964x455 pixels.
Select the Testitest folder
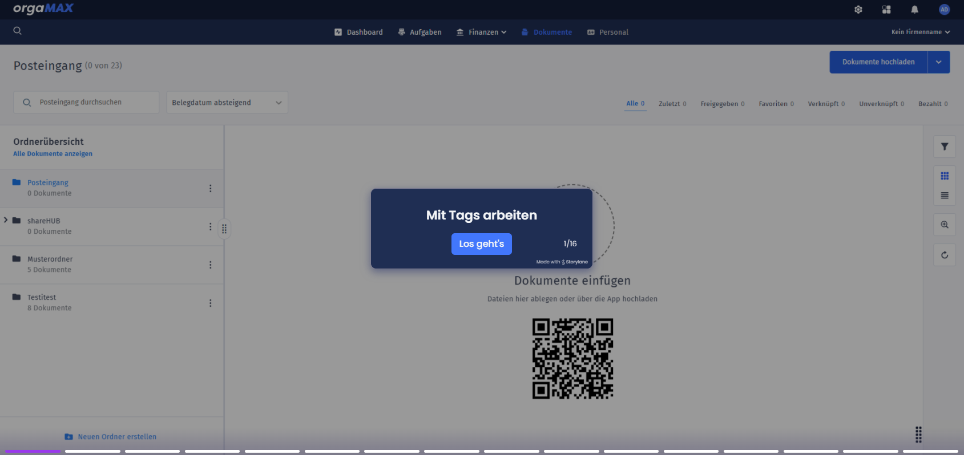(111, 303)
